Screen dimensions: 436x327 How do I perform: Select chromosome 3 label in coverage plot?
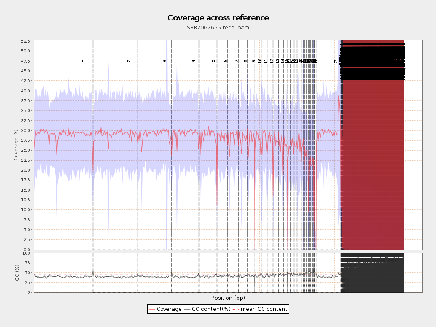pos(165,61)
